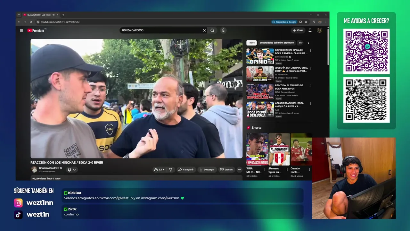Open options menu for AZZARO REACCIÓN video
This screenshot has height=231, width=410.
coord(310,103)
